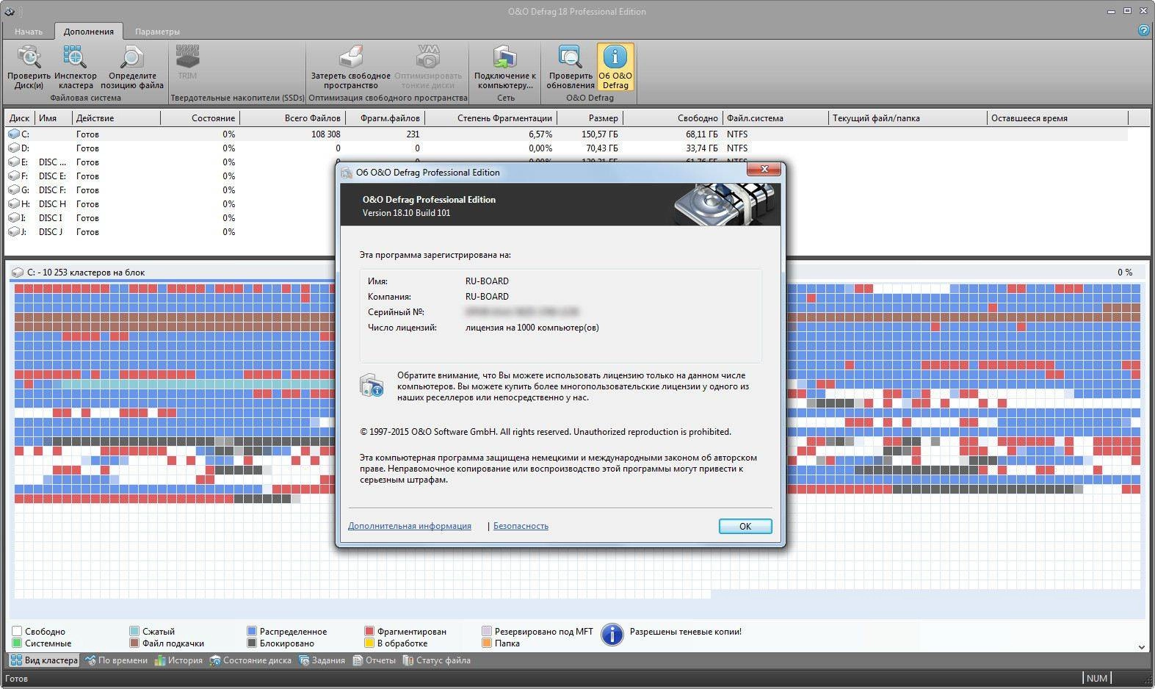Click the About O&O Defrag icon
This screenshot has width=1155, height=689.
[x=615, y=57]
